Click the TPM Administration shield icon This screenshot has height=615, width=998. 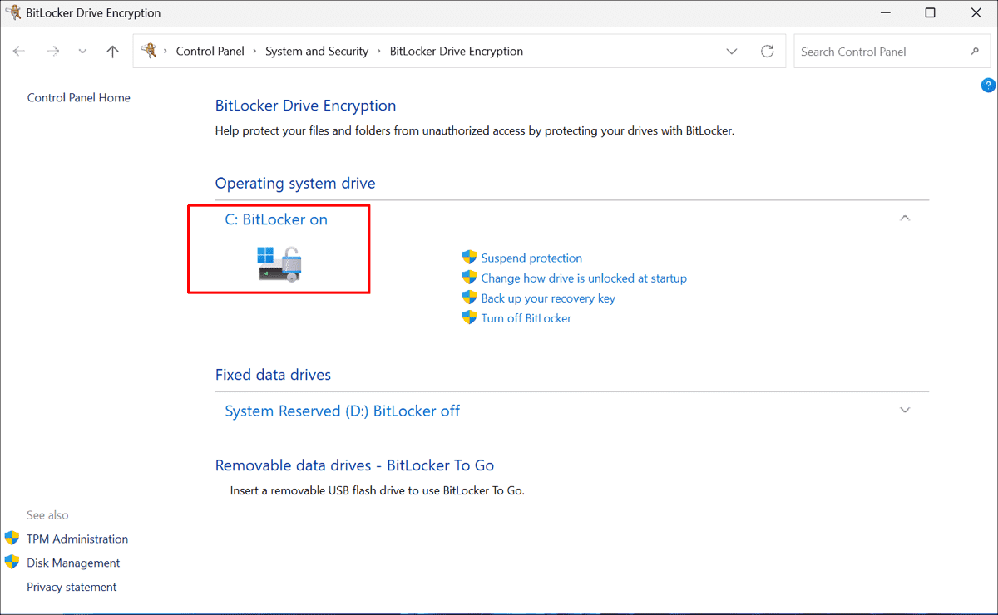coord(12,539)
